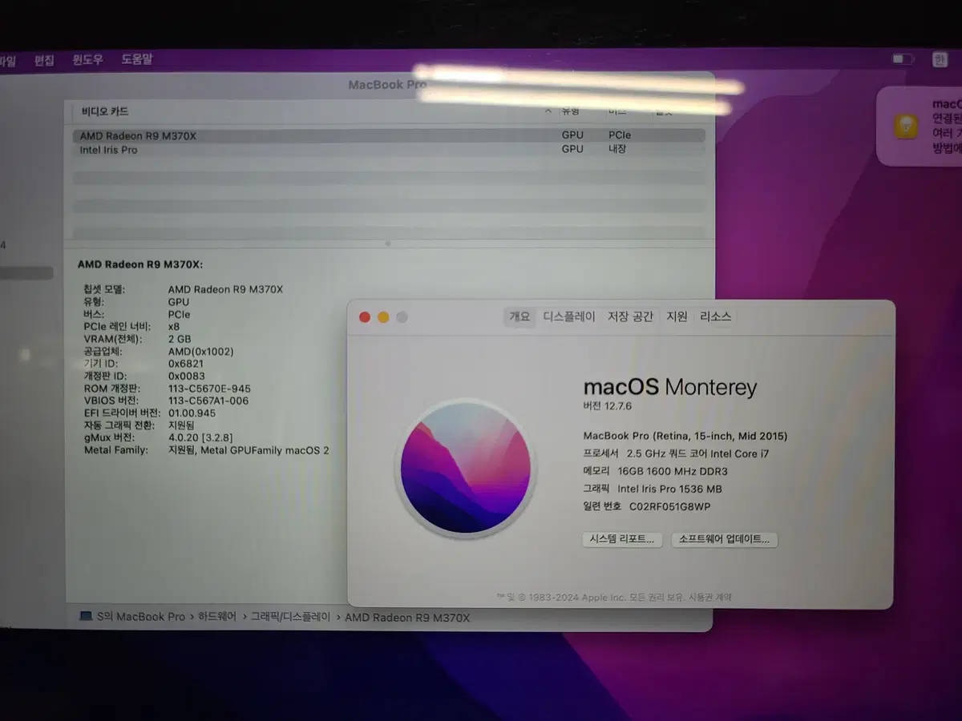Switch to the 디스플레이 tab
The image size is (962, 721).
[x=569, y=316]
